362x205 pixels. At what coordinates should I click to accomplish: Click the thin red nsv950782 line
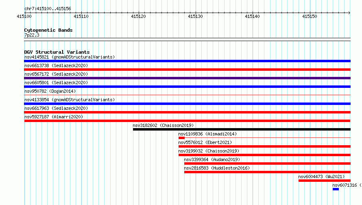187,95
